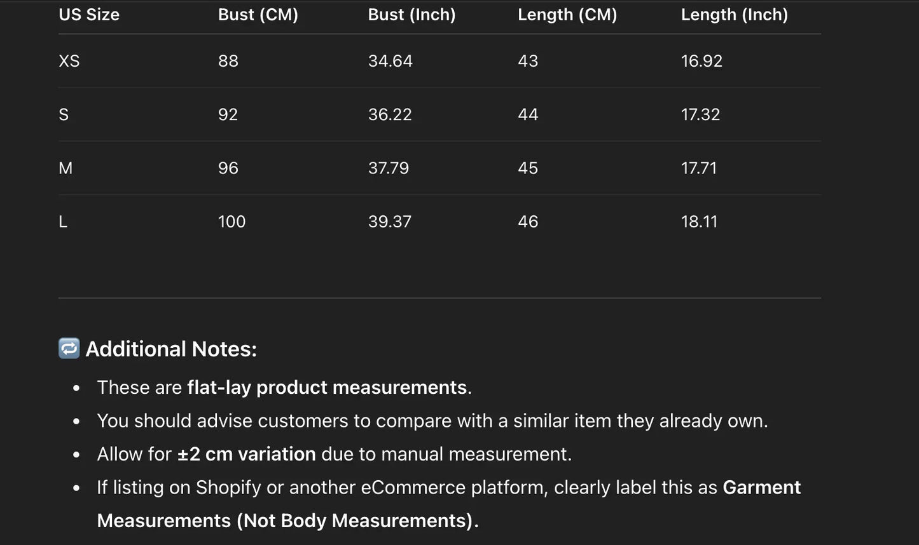The image size is (919, 545).
Task: Click the bold ±2 cm variation text
Action: tap(246, 454)
